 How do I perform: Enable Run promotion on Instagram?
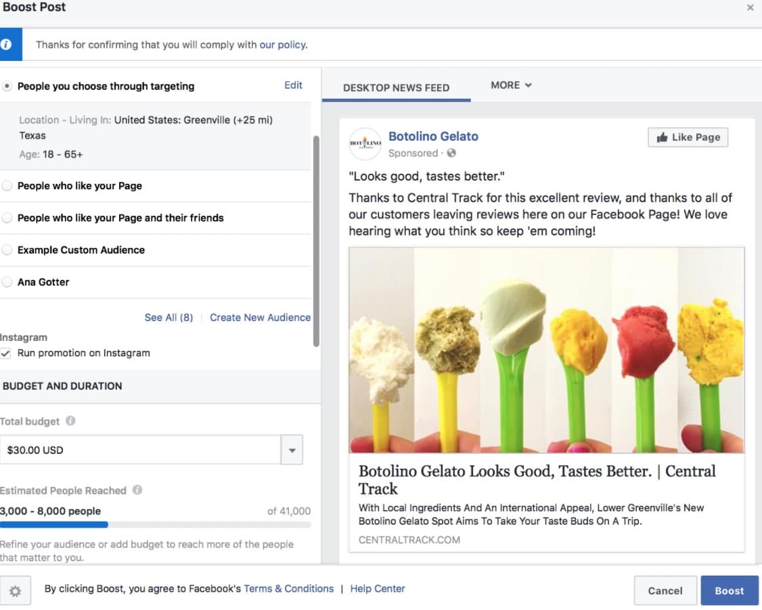pos(7,352)
